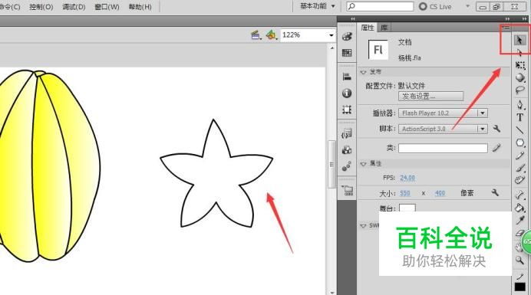Click the stage background color swatch

point(407,208)
